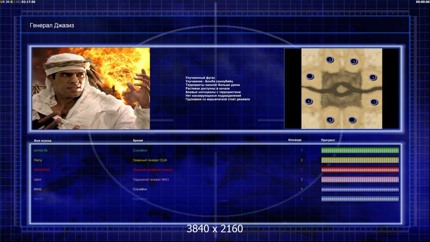Screen dimensions: 430x242
Task: Click 'Нет маскирующихся подразделений' line
Action: click(213, 96)
